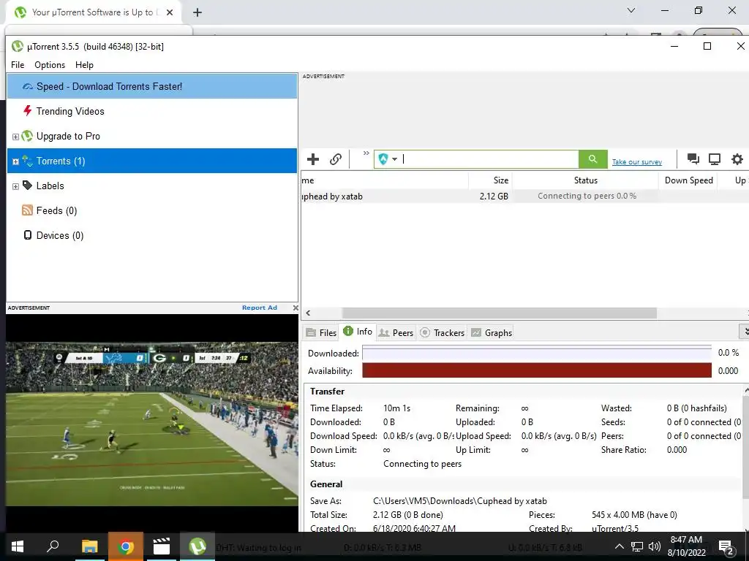Screen dimensions: 749x561
Task: Click the shield search-provider icon
Action: pyautogui.click(x=383, y=159)
